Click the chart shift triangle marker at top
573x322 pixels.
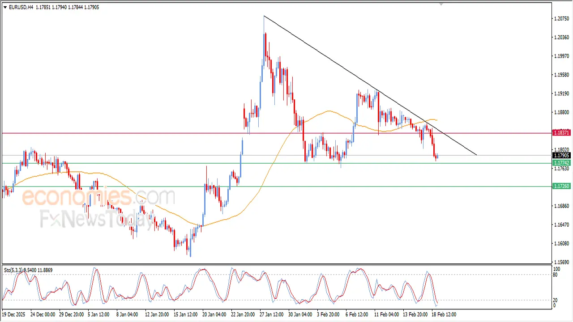[441, 4]
